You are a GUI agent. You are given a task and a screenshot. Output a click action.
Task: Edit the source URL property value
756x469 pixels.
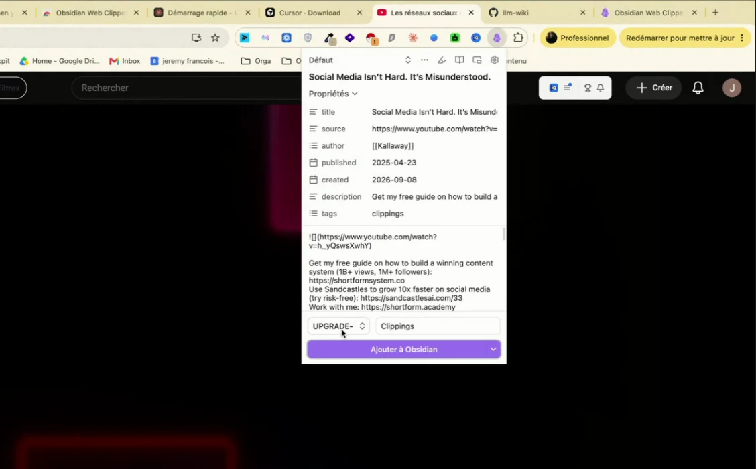coord(434,129)
